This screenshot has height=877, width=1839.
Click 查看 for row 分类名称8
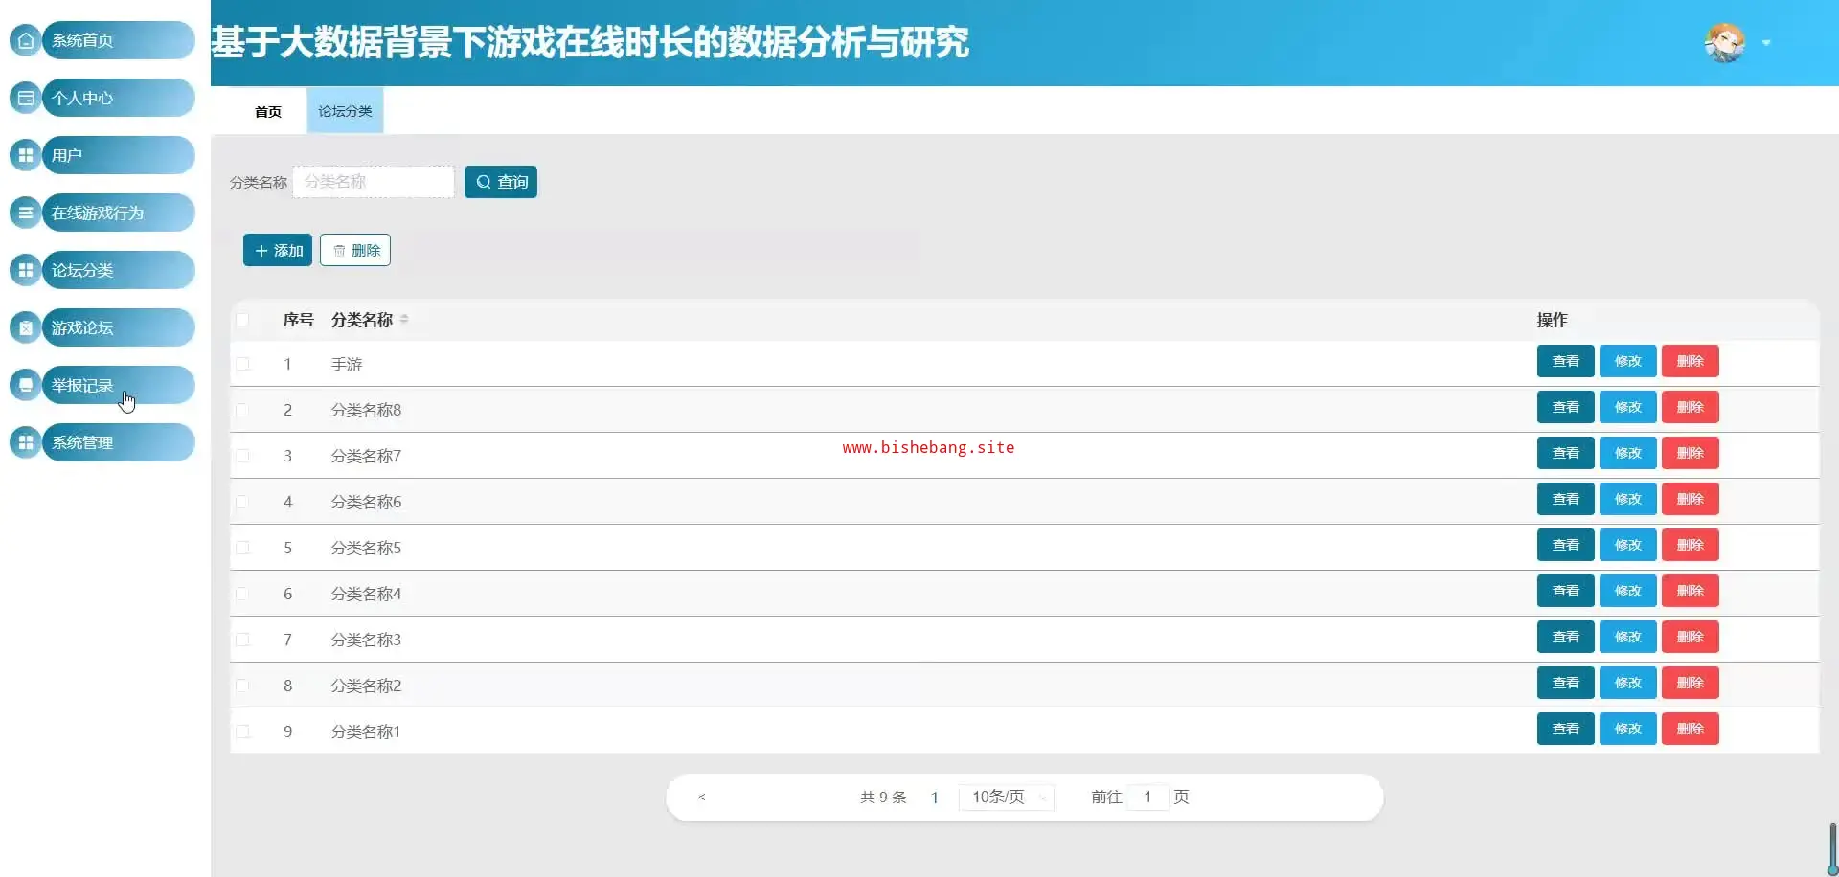click(1566, 407)
